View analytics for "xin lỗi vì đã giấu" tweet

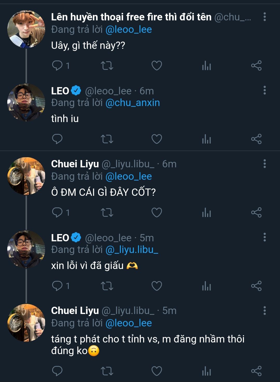click(x=206, y=286)
